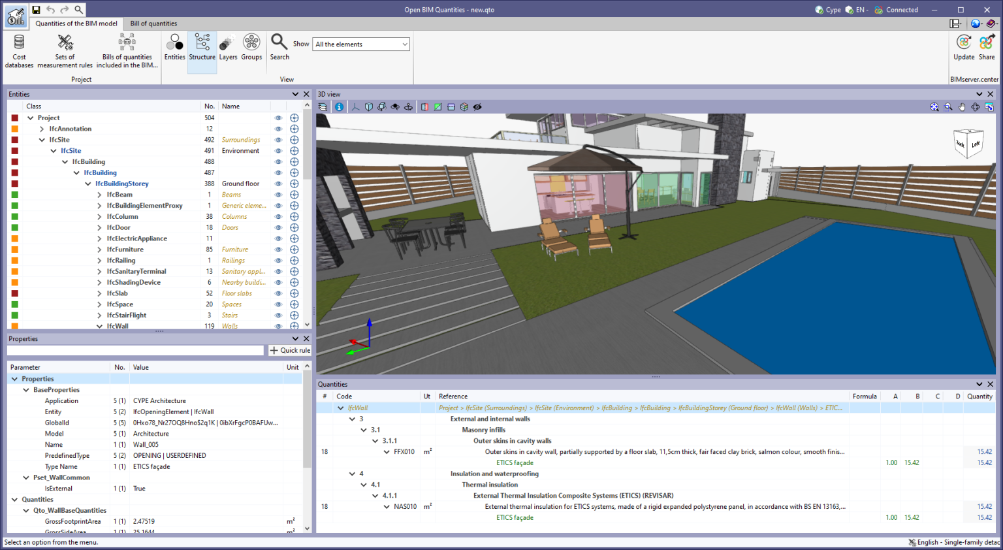This screenshot has height=550, width=1003.
Task: Toggle visibility eye for IfcDoor row
Action: pyautogui.click(x=278, y=228)
